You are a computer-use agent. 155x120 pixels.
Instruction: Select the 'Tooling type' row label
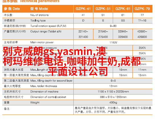click(38, 21)
